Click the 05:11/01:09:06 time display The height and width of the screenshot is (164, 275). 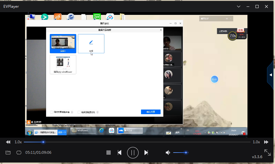pyautogui.click(x=38, y=153)
